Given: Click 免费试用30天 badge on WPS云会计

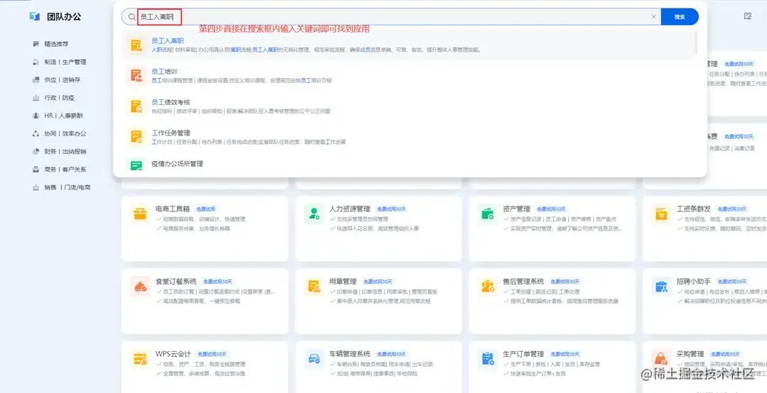Looking at the screenshot, I should coord(212,355).
